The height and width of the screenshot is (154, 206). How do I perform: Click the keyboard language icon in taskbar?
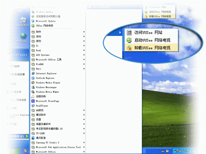[x=163, y=151]
